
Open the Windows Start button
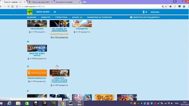tap(1, 103)
